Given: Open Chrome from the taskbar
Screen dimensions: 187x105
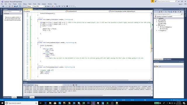Looking at the screenshot, I should (x=69, y=103).
